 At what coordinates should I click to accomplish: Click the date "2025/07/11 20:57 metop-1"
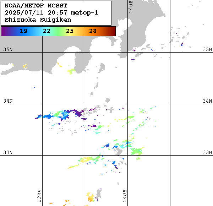[51, 13]
